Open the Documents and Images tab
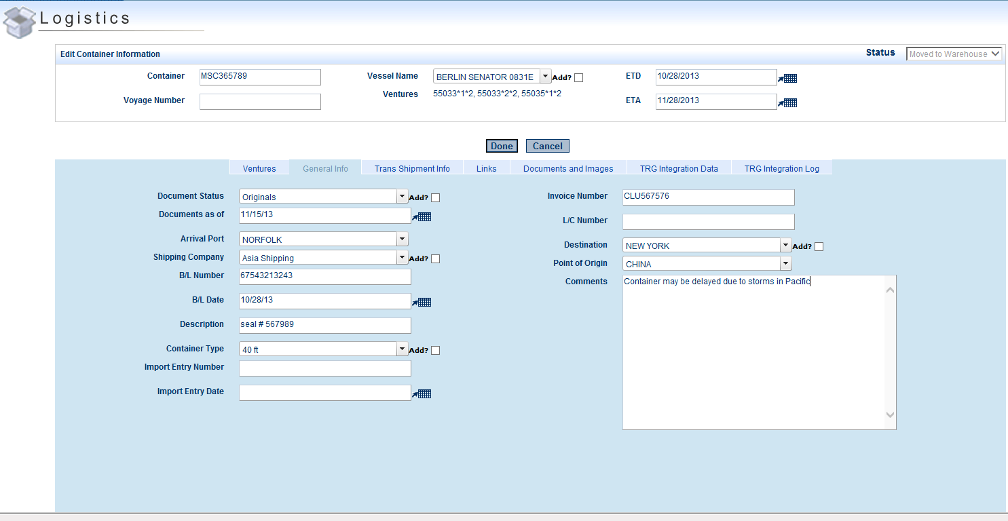The width and height of the screenshot is (1008, 521). (568, 168)
